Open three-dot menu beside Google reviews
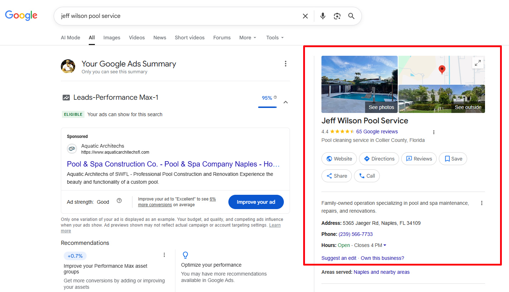Image resolution: width=509 pixels, height=292 pixels. pos(433,132)
